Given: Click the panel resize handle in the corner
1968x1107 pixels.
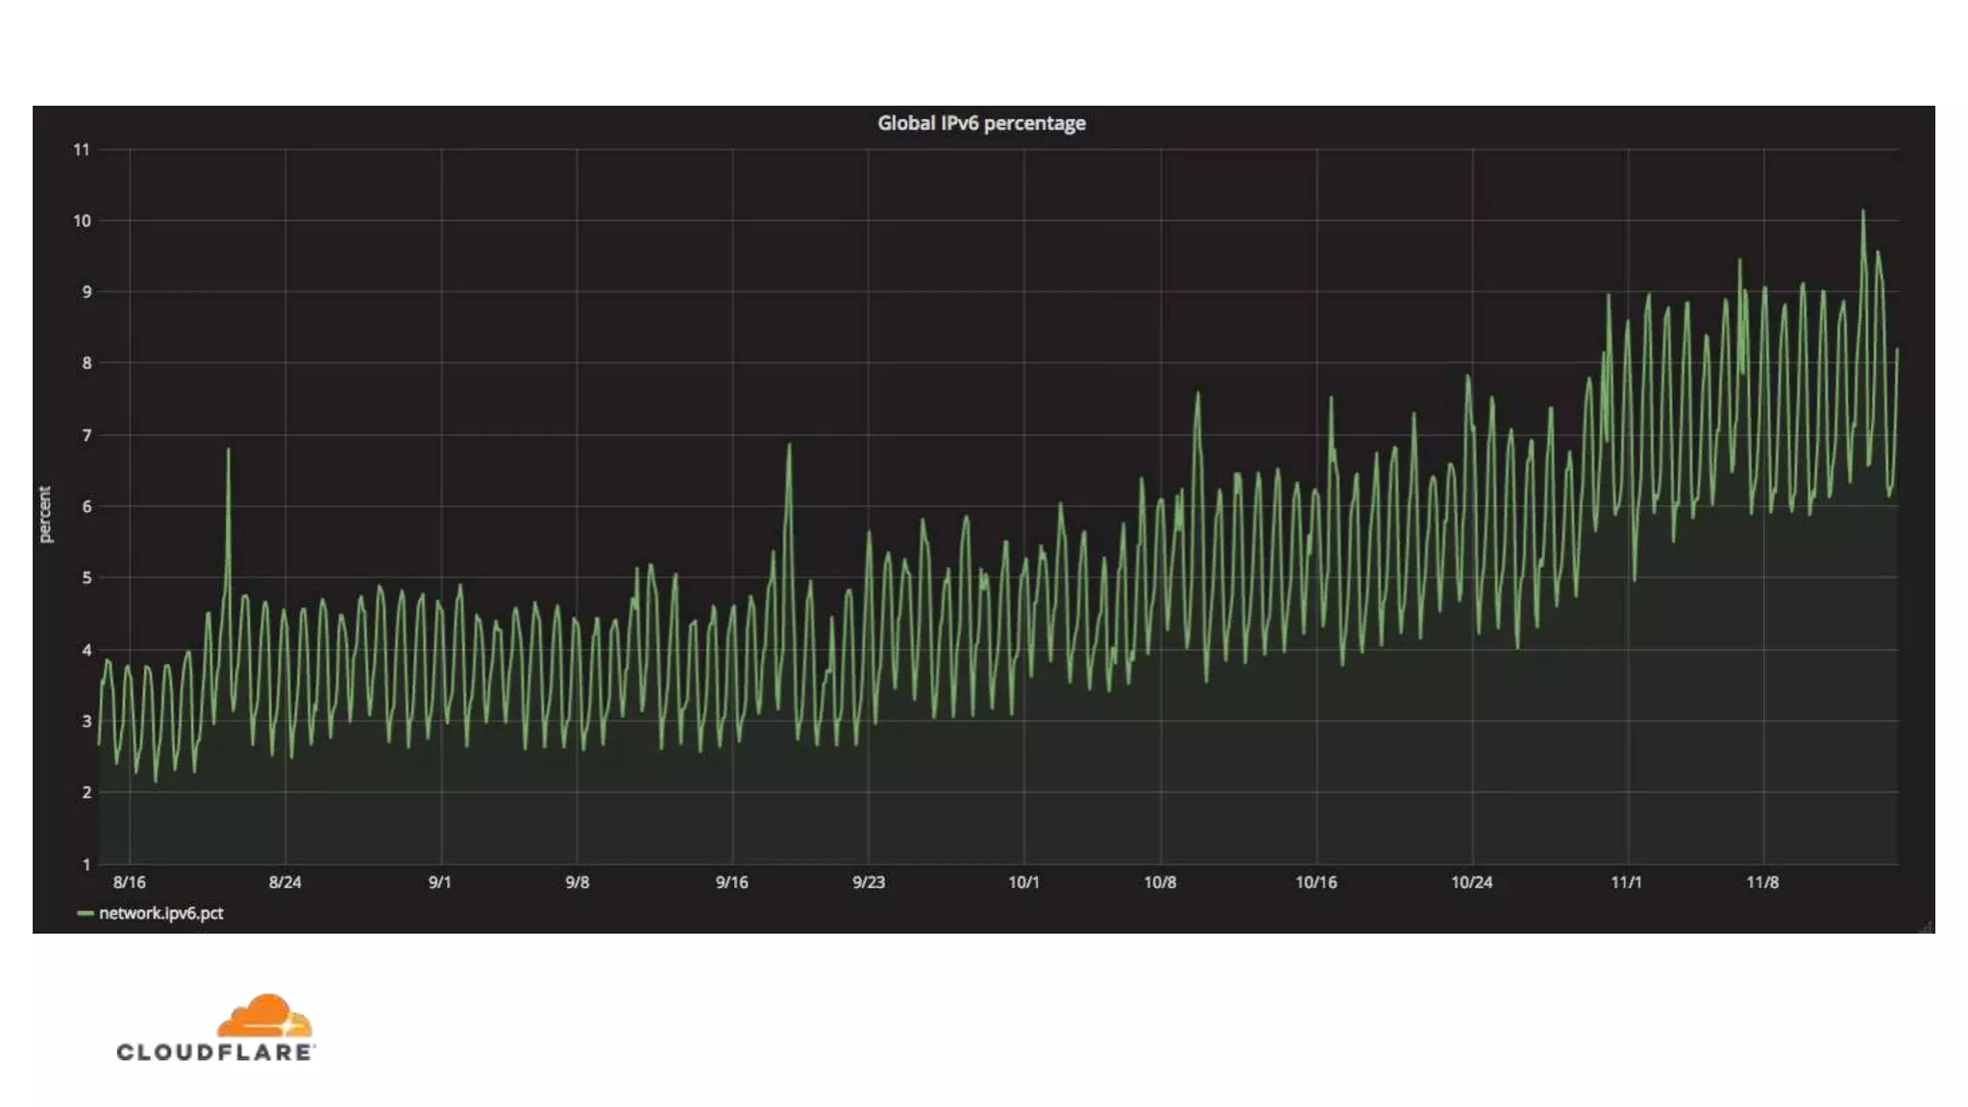Looking at the screenshot, I should (x=1926, y=926).
